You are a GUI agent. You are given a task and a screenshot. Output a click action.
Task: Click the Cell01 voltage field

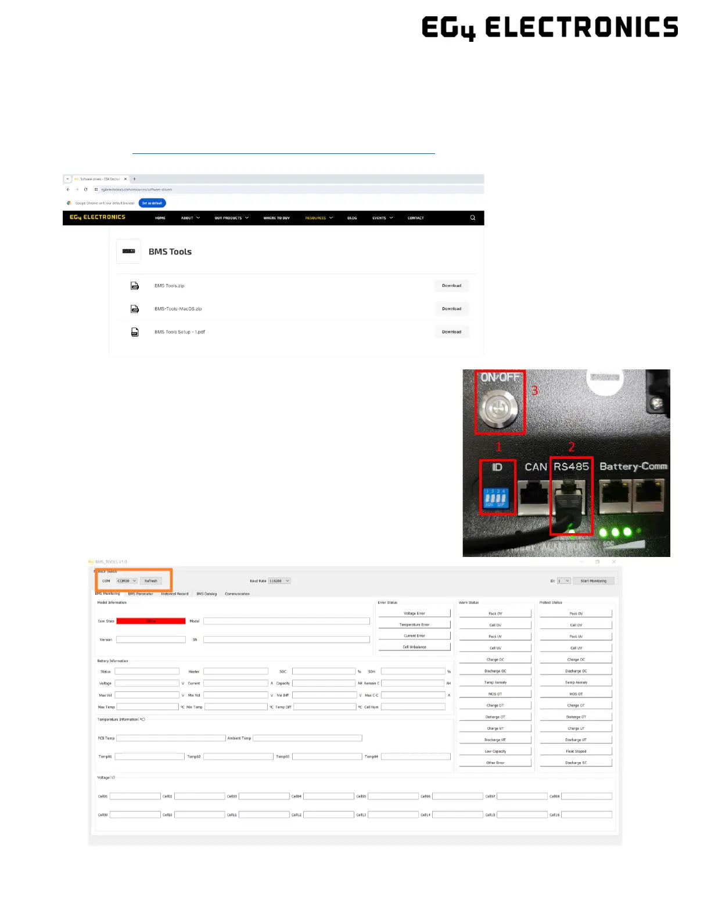point(135,796)
